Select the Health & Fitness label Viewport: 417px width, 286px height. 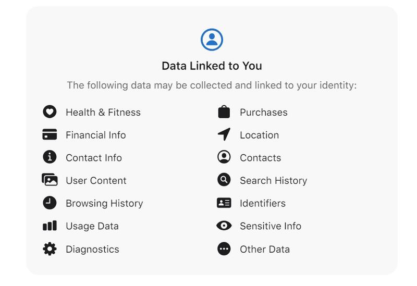tap(103, 113)
